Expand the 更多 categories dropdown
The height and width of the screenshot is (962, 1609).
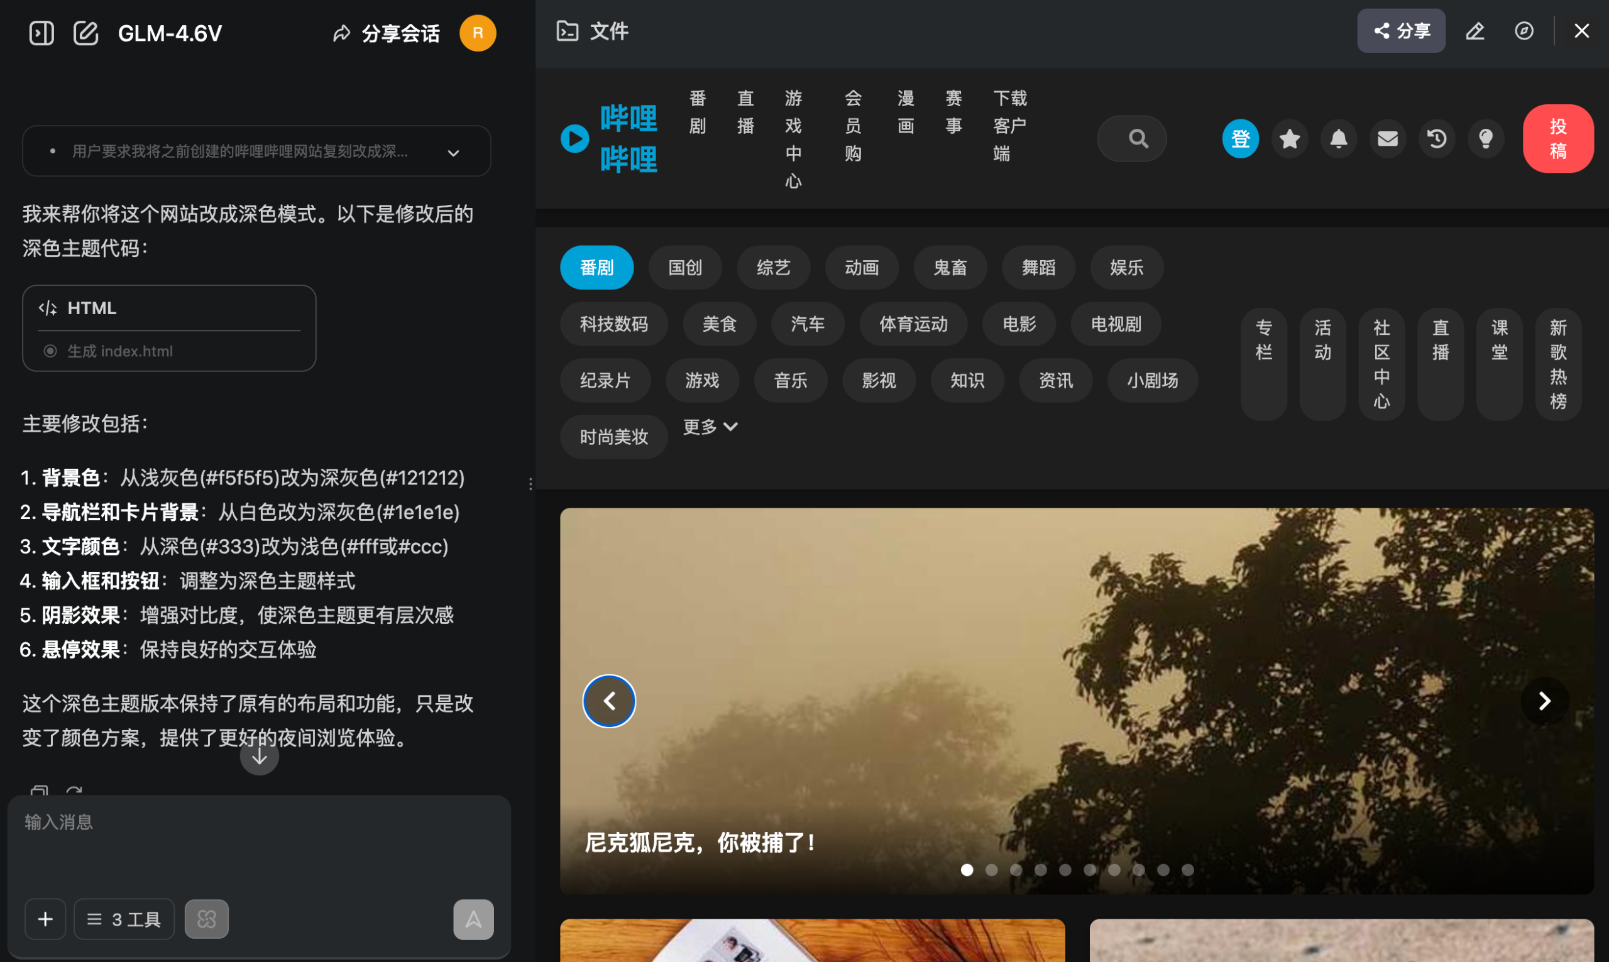[708, 427]
